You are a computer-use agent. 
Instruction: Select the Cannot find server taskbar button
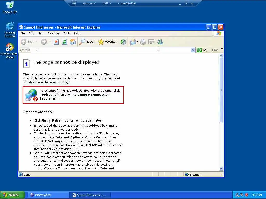click(x=90, y=195)
